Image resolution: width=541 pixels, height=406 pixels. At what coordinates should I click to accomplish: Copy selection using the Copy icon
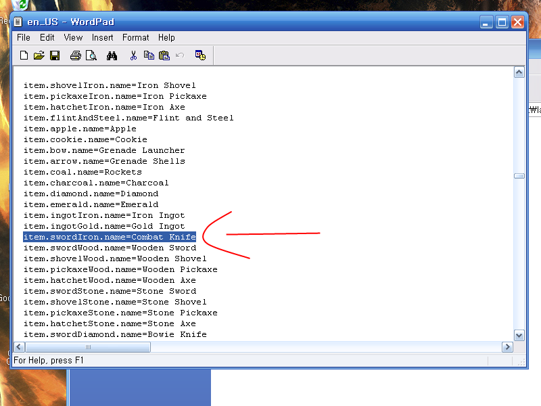pos(148,55)
